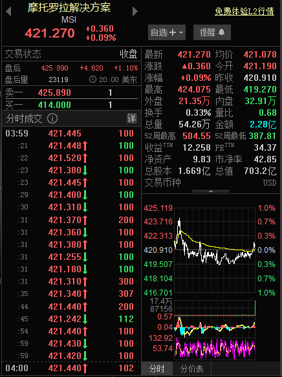Click the stock name 摩托罗拉解决方案
282x377 pixels.
tap(69, 8)
